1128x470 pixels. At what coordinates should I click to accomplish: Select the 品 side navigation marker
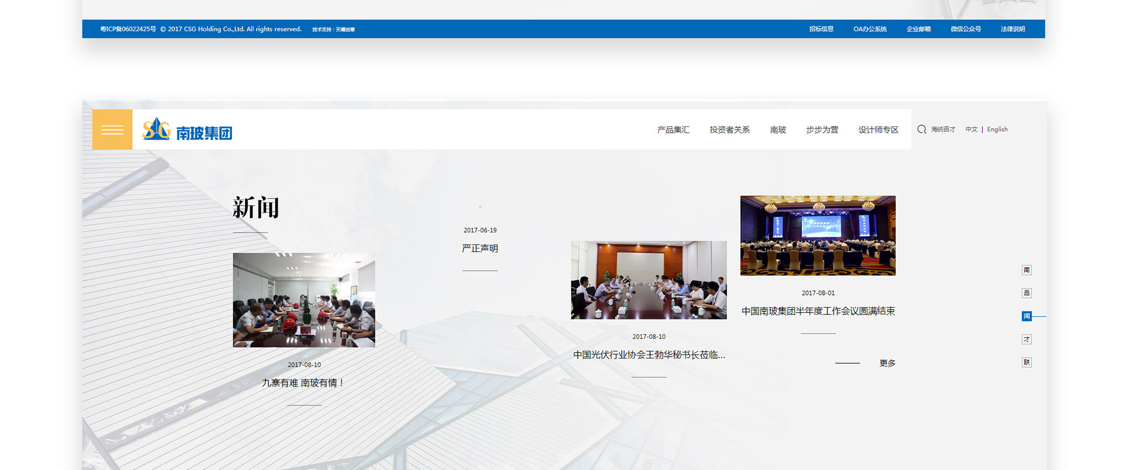pos(1026,293)
